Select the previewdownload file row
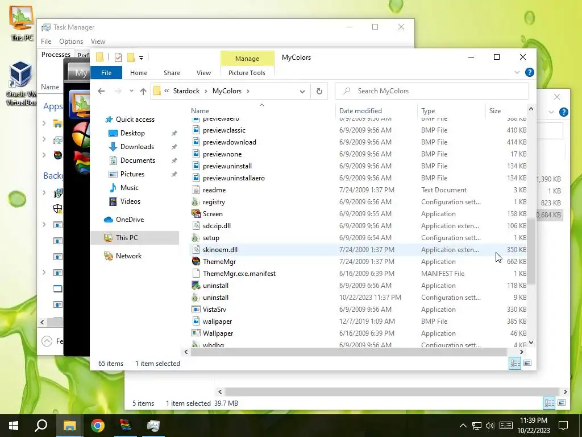This screenshot has width=582, height=437. 359,142
